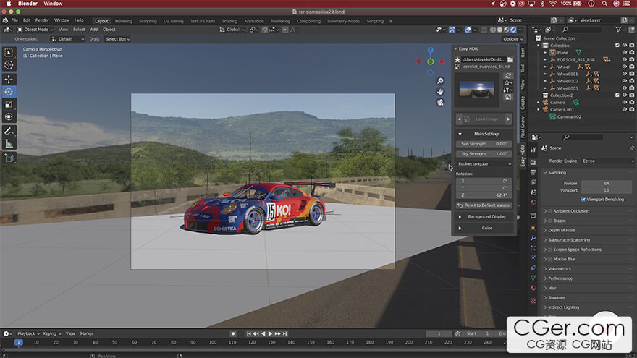This screenshot has width=637, height=358.
Task: Select rendered viewport shading mode
Action: (x=513, y=30)
